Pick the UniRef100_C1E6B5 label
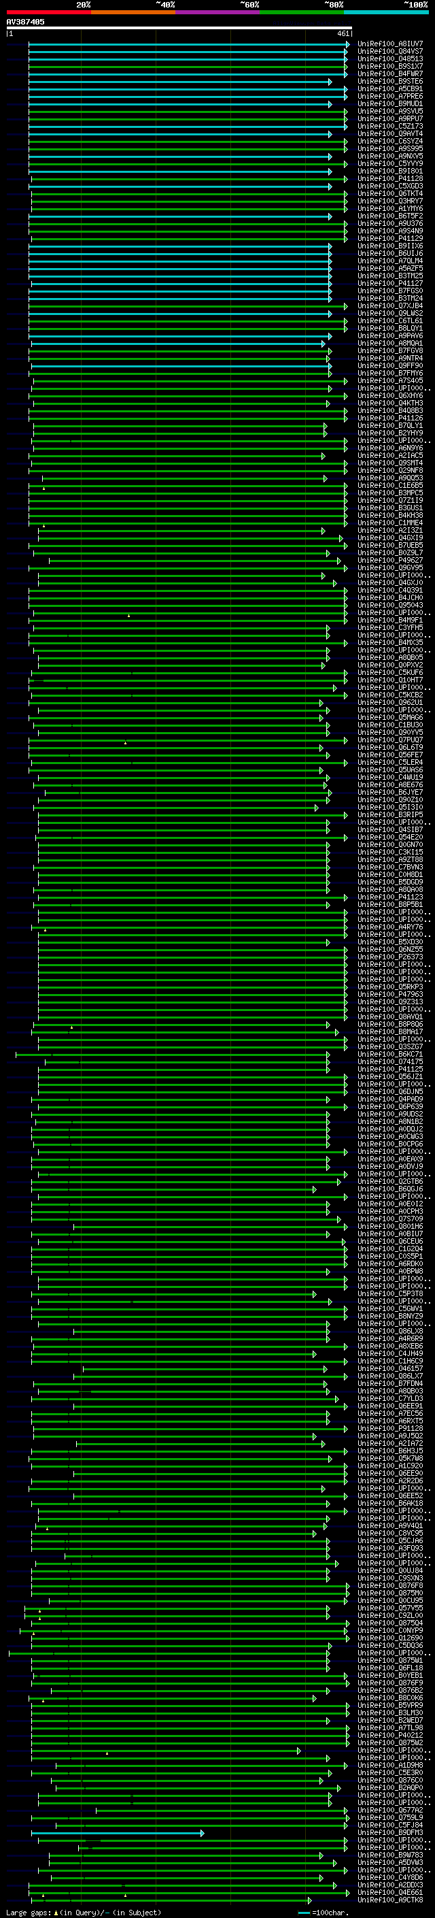The width and height of the screenshot is (435, 1918). tap(390, 486)
